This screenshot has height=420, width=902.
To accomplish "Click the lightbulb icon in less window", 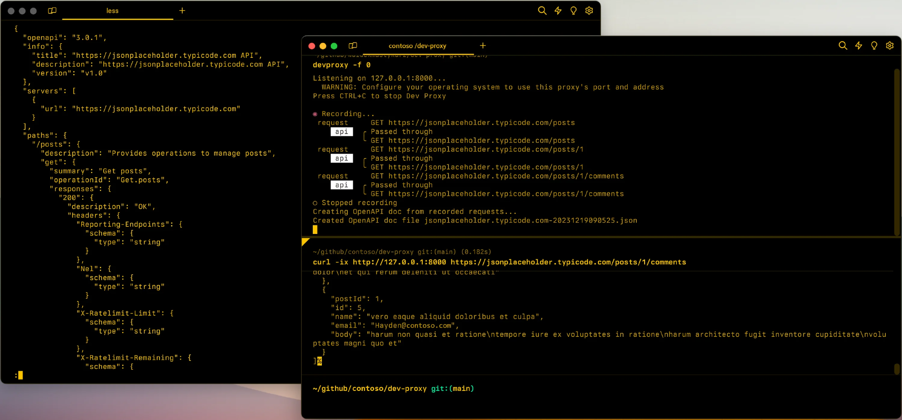I will point(573,10).
